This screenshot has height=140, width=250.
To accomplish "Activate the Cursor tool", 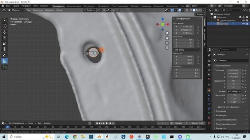I will [4, 26].
